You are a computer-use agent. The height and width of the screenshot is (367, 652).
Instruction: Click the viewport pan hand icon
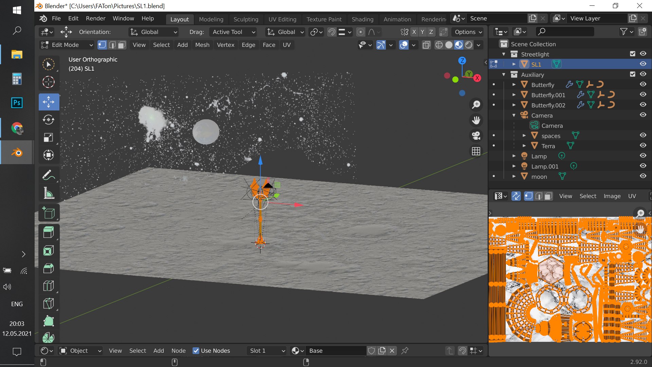[x=476, y=120]
